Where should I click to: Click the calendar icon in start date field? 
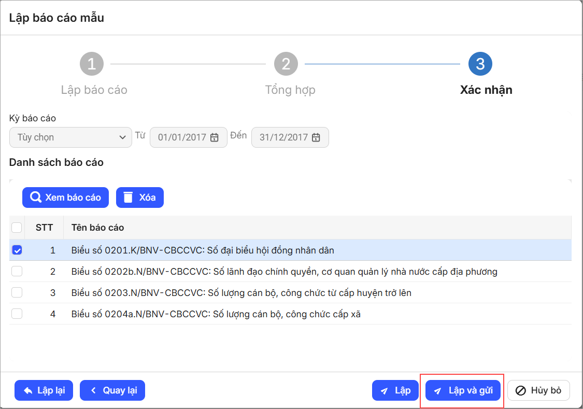(x=215, y=137)
